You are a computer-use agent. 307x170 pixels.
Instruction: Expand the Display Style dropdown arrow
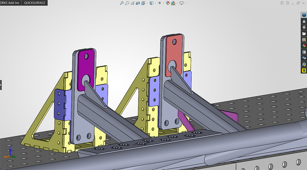(x=155, y=3)
